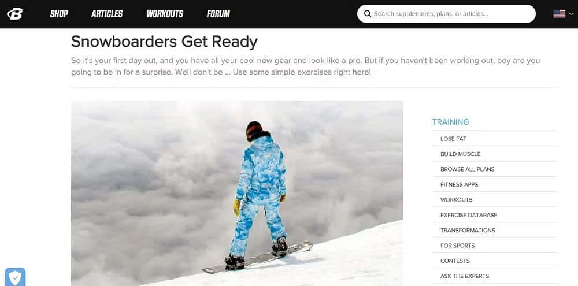This screenshot has width=578, height=286.
Task: Click the search magnifier icon
Action: (367, 14)
